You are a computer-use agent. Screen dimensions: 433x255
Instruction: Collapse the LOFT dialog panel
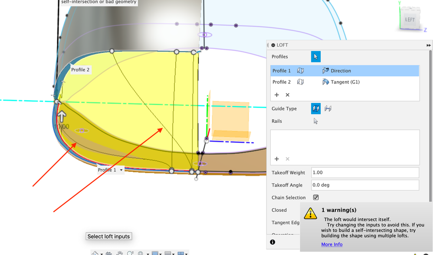coord(273,45)
